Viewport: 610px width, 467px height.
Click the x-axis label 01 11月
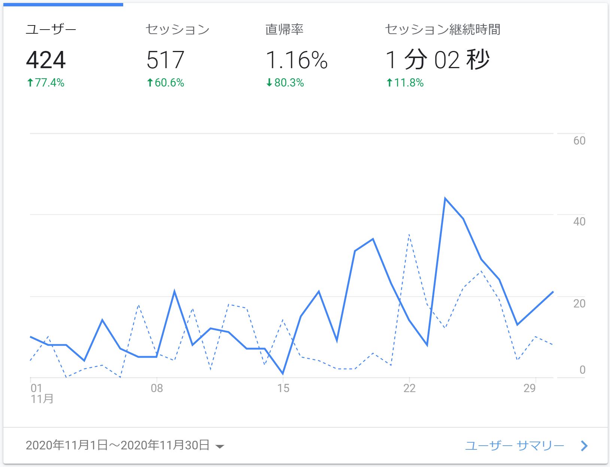[42, 394]
